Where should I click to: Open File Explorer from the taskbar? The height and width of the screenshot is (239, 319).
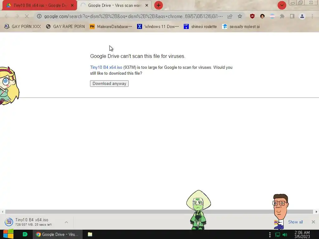(90, 234)
